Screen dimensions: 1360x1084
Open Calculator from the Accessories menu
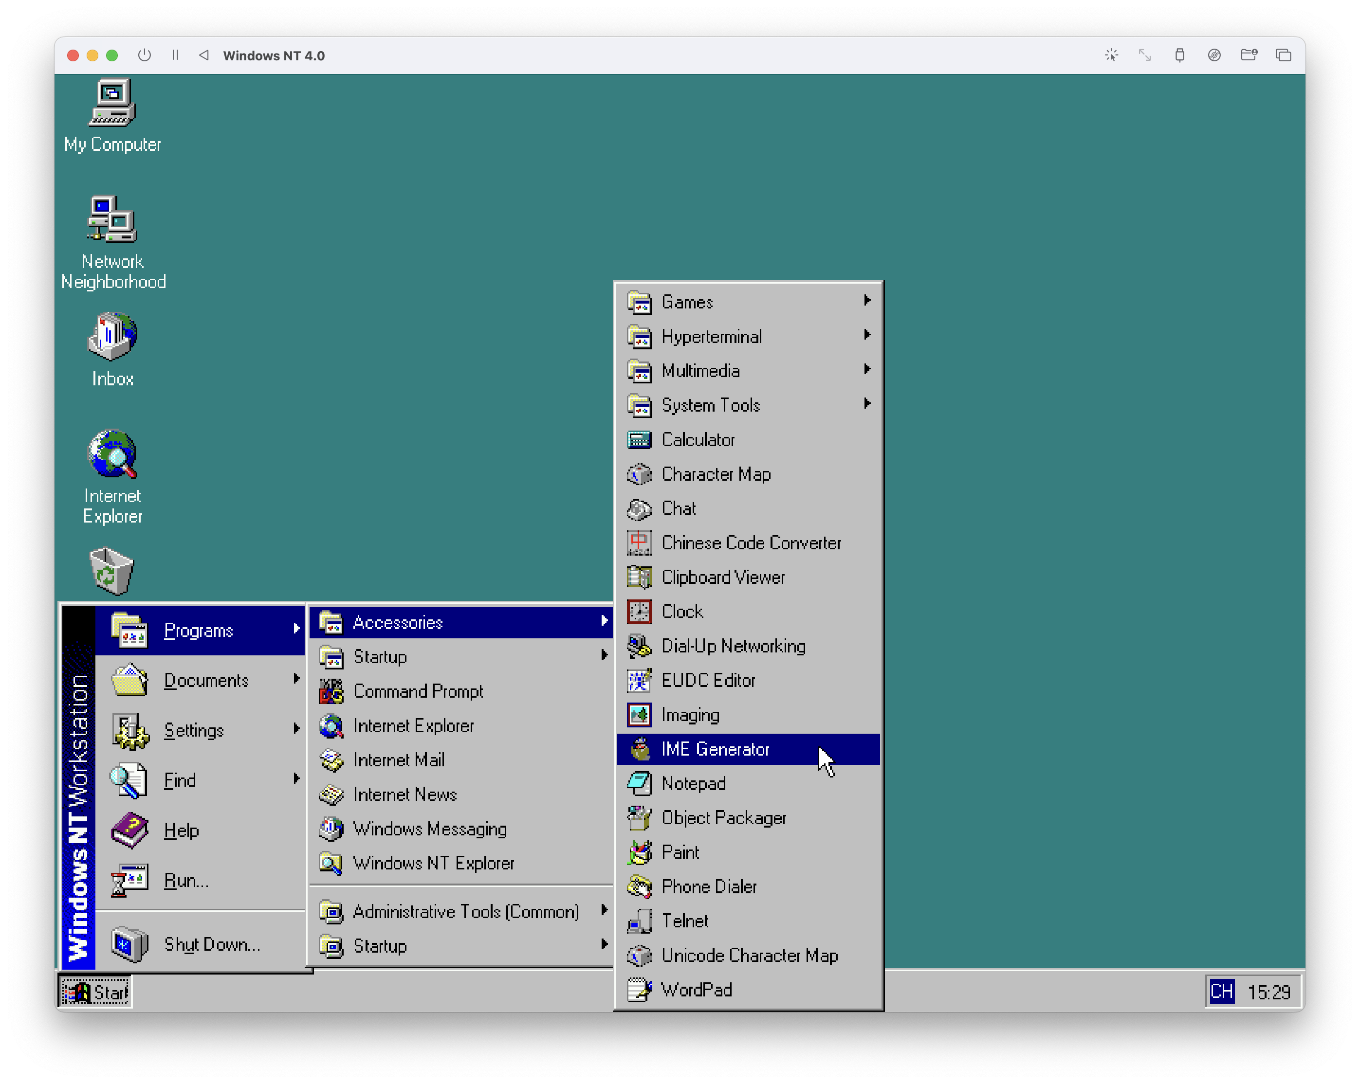click(x=698, y=439)
